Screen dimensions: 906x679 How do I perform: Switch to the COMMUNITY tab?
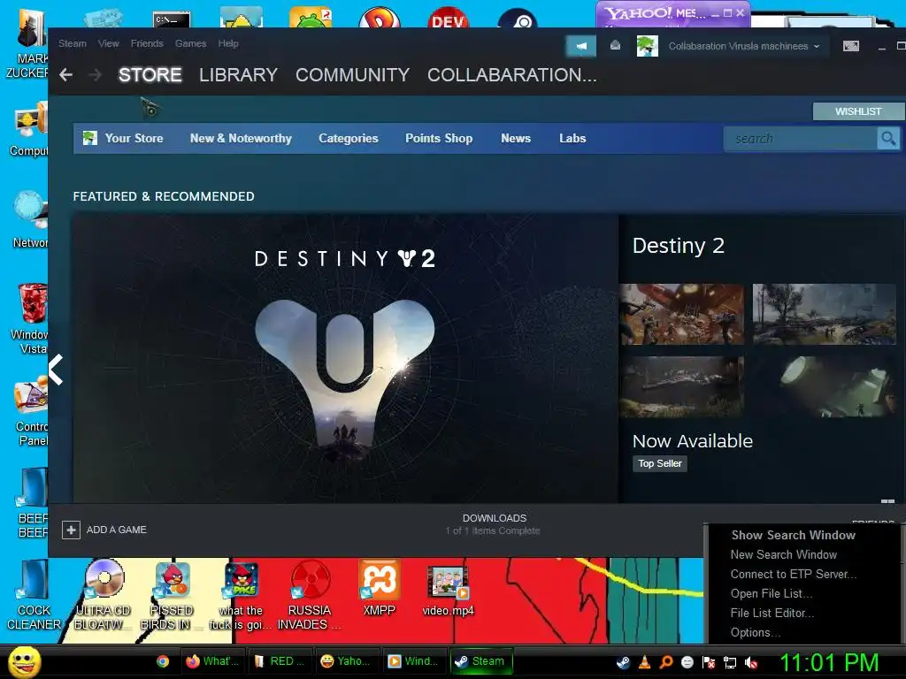(352, 75)
